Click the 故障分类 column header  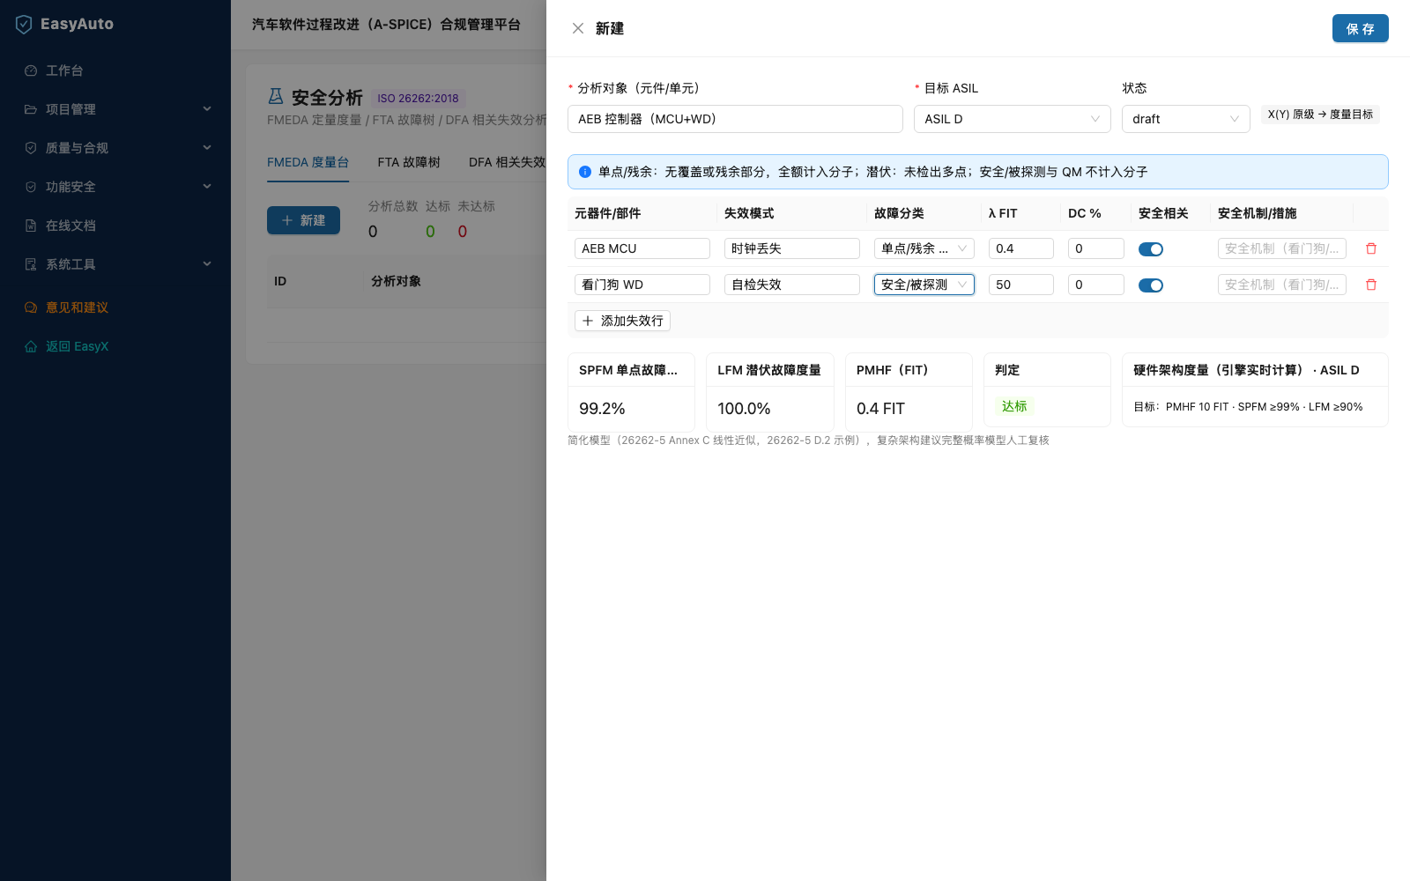[x=899, y=213]
